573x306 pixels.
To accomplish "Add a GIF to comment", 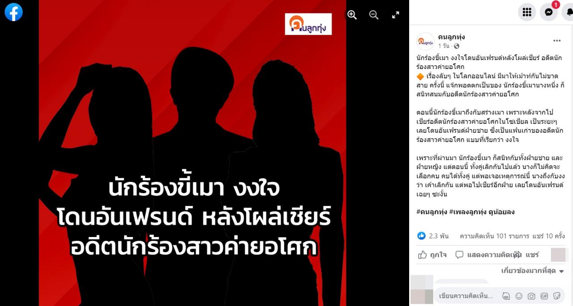I will pyautogui.click(x=544, y=296).
